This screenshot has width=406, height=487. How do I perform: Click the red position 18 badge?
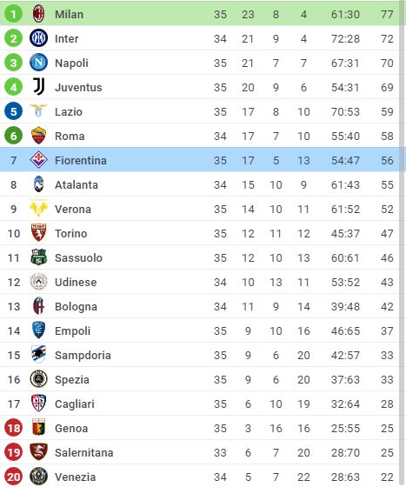tap(13, 428)
